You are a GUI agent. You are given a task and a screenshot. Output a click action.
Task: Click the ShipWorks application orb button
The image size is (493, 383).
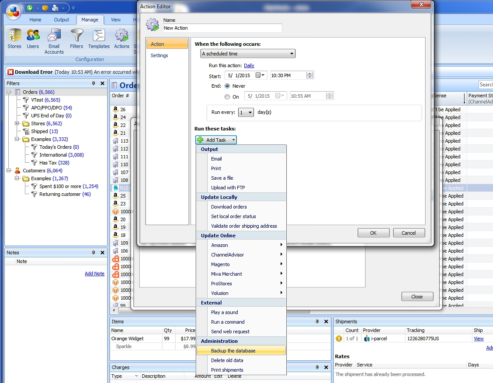point(13,12)
